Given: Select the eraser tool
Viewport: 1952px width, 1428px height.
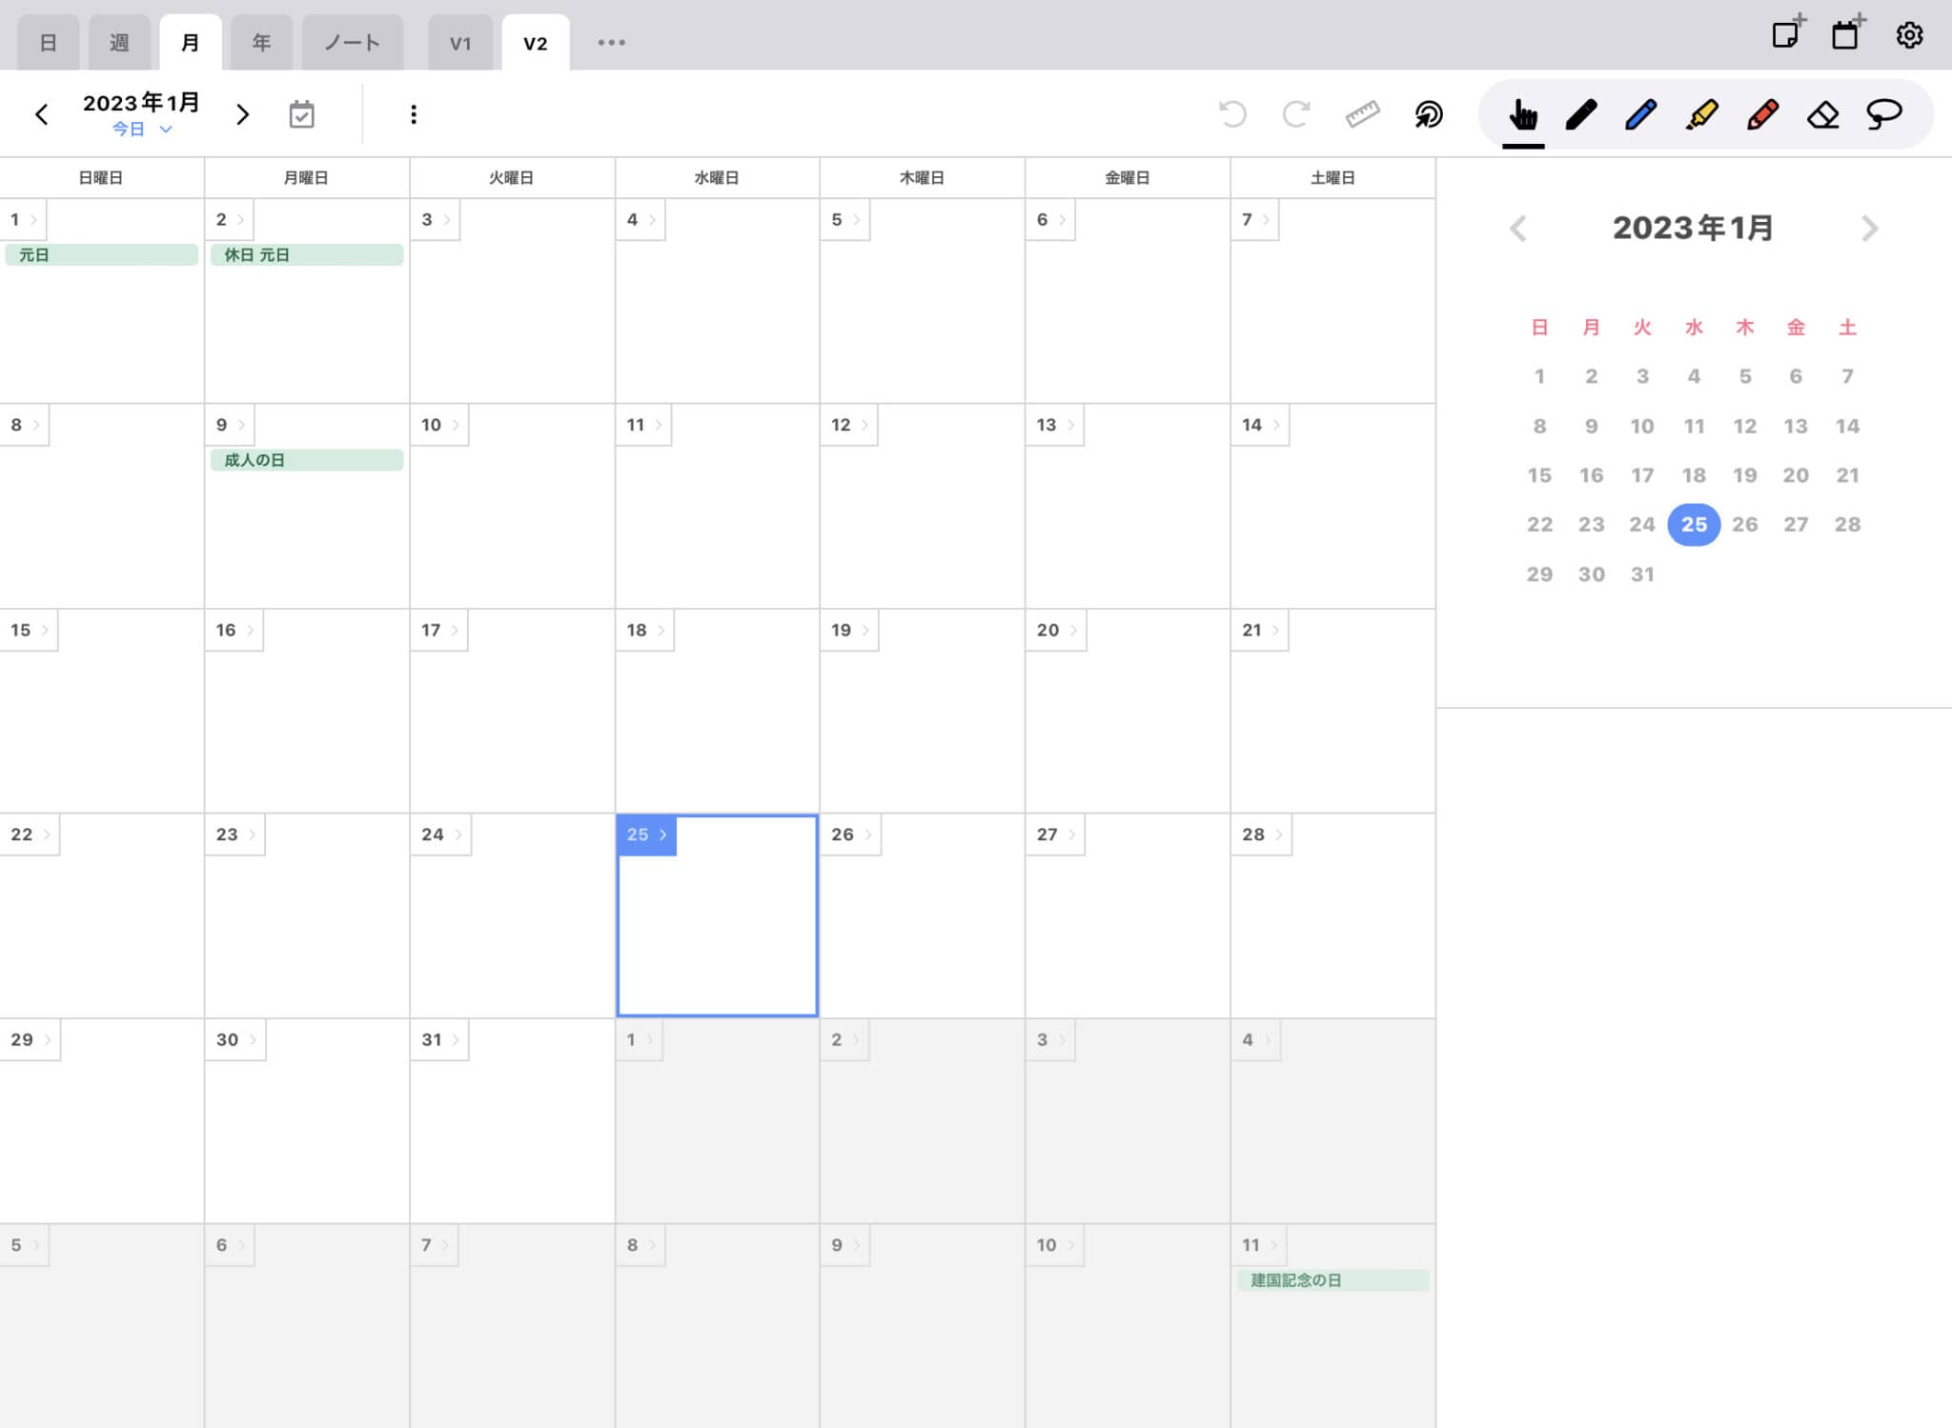Looking at the screenshot, I should point(1821,114).
